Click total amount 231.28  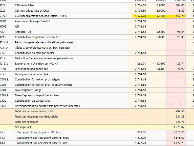click(180, 117)
